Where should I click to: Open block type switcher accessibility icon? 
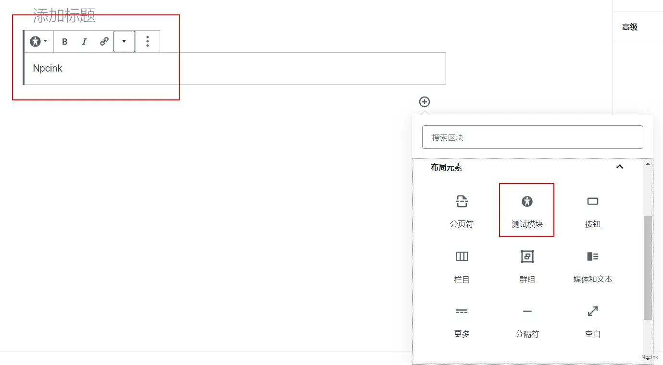[x=38, y=41]
